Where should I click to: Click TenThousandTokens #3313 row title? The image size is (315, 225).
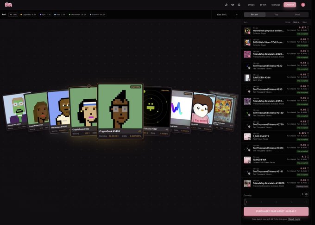pyautogui.click(x=268, y=148)
